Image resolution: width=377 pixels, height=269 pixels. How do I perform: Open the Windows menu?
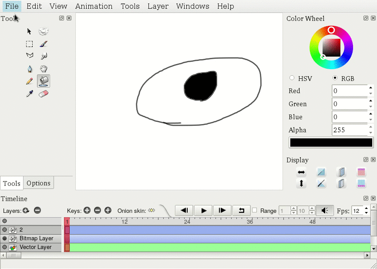pos(192,6)
